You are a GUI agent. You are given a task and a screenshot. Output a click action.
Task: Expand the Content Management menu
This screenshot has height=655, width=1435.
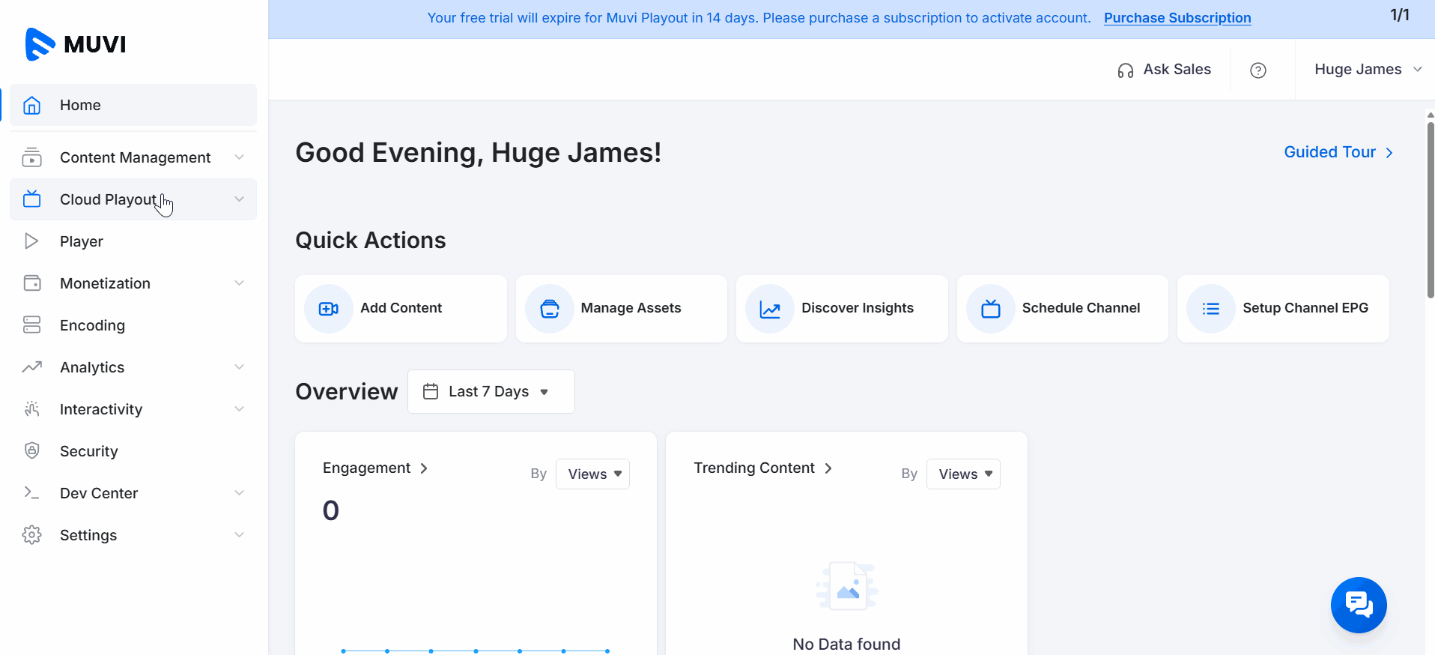tap(135, 157)
